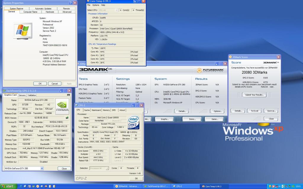Screen dimensions: 303x189
Task: Click the orange 3DMark Quick Launch icon
Action: (x=38, y=186)
